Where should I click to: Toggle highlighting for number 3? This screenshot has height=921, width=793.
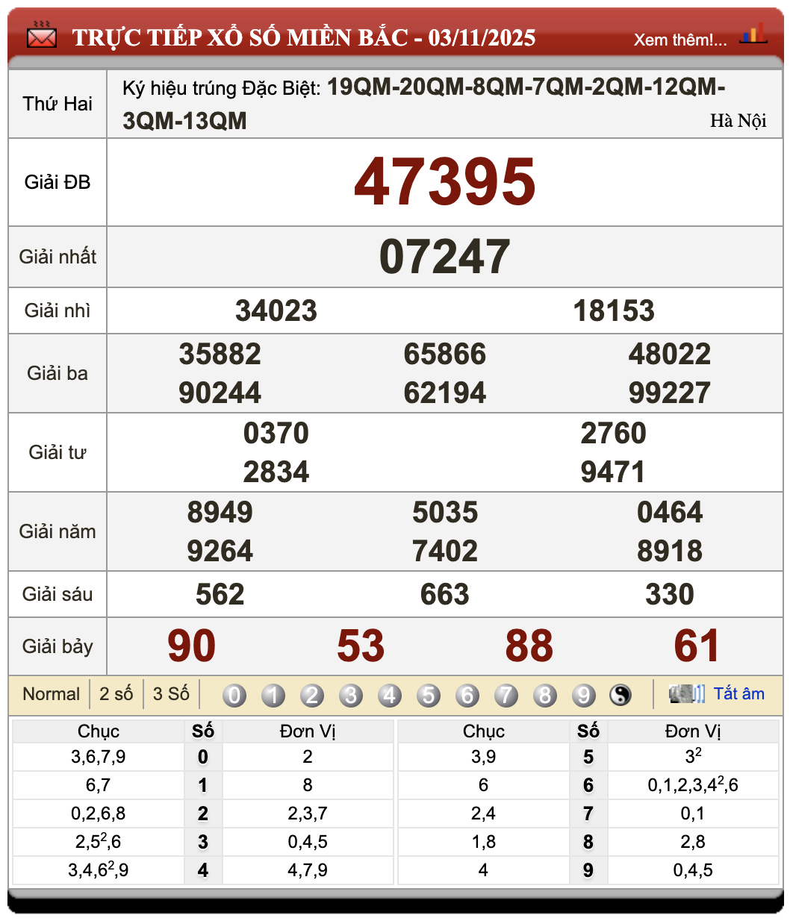[x=351, y=694]
